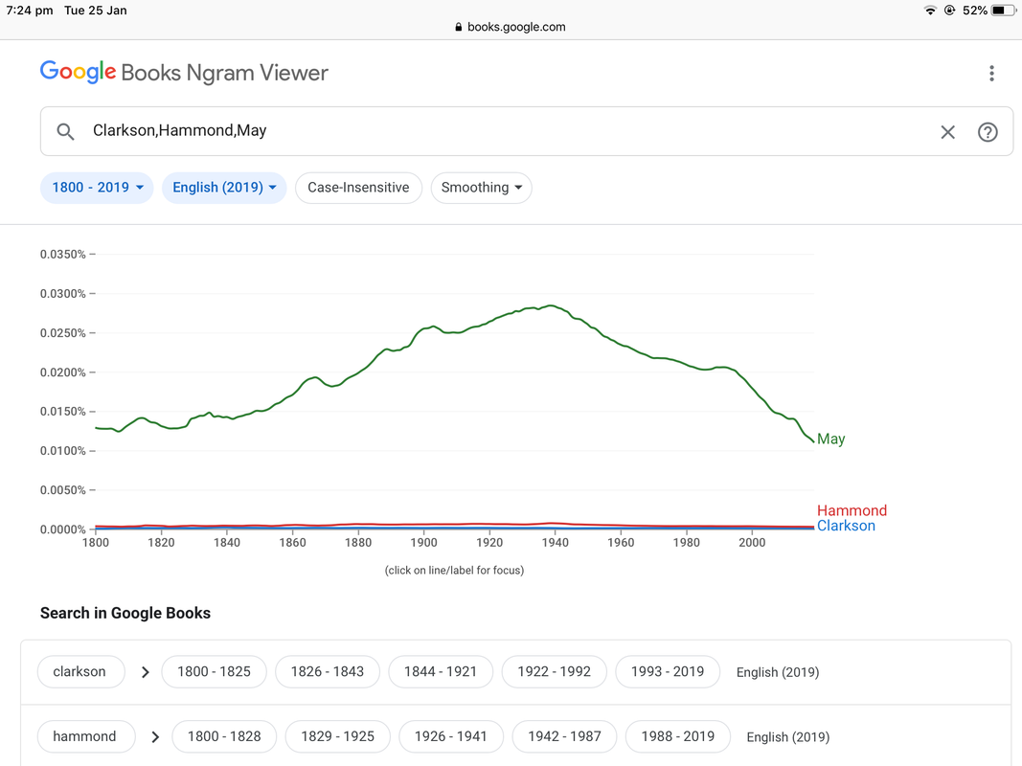Open clarkson 1826 - 1843 results
Image resolution: width=1022 pixels, height=766 pixels.
point(328,671)
